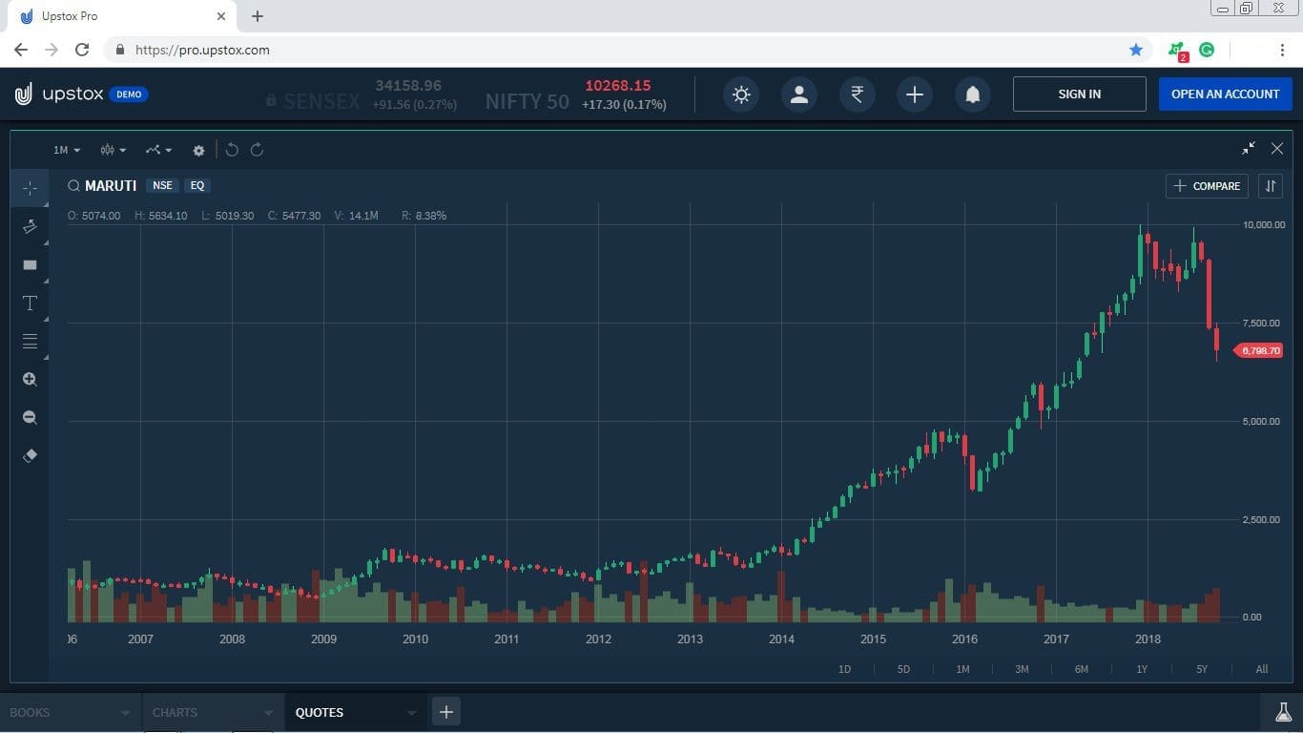Open the indicators dropdown
The width and height of the screenshot is (1303, 733).
pos(157,150)
